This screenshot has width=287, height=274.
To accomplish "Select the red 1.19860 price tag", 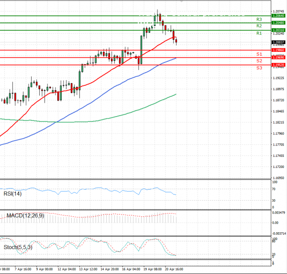I will (x=278, y=50).
